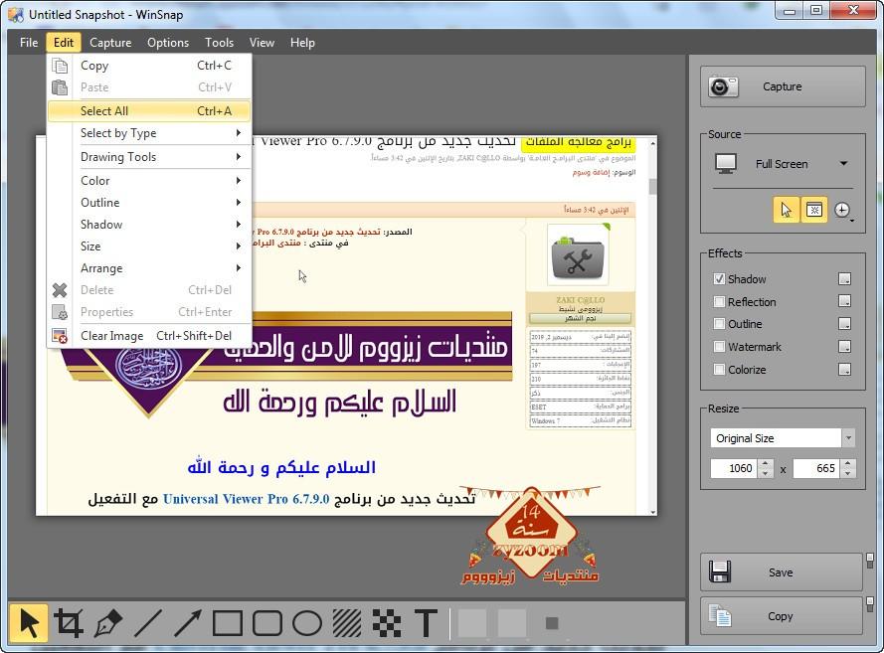Open Shadow effect settings button
Viewport: 884px width, 653px height.
(844, 279)
